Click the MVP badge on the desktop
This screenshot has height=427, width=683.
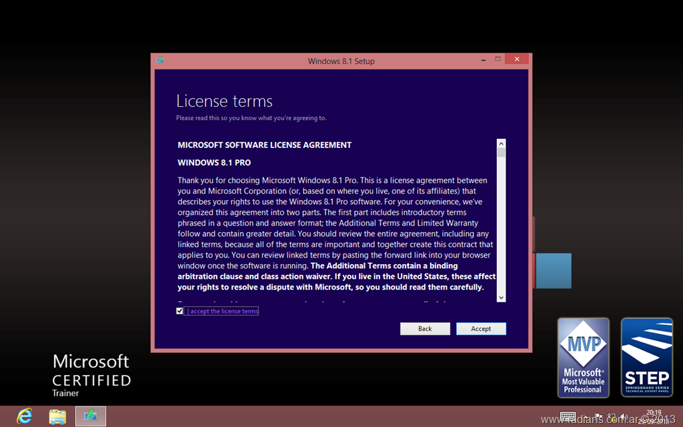pos(583,357)
